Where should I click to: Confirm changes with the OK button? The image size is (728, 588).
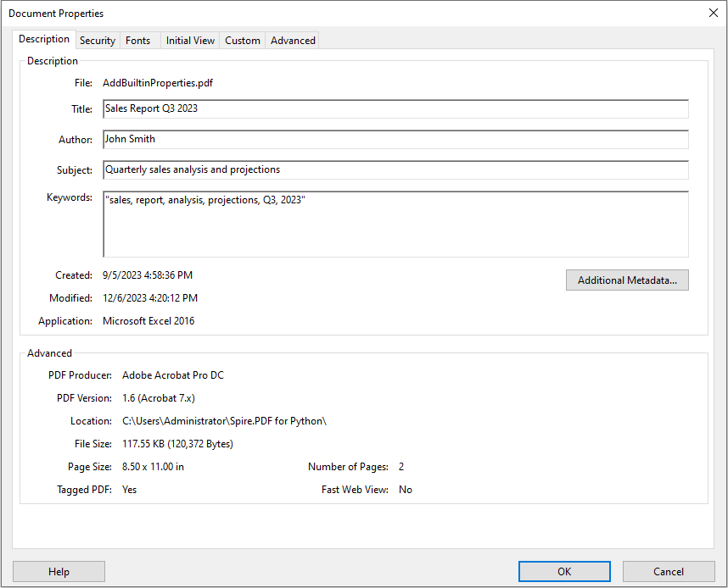pos(563,571)
